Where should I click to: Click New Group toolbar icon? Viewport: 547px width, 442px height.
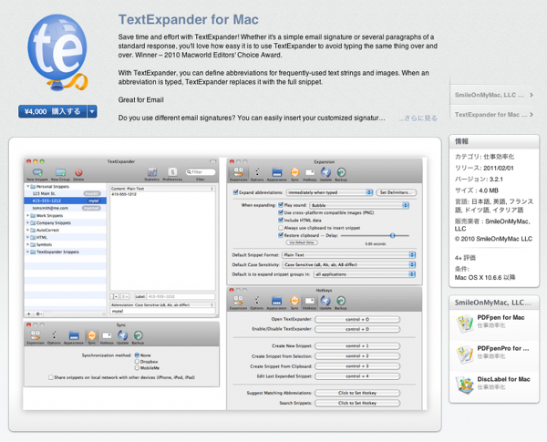point(60,172)
